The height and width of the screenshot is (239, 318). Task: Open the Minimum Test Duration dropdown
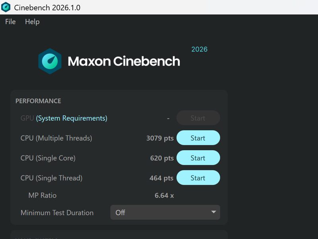pos(165,212)
